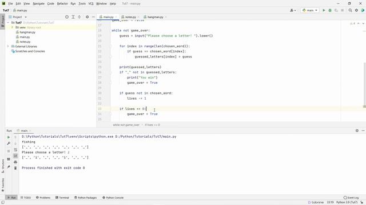
Task: Open the Window menu
Action: coord(101,3)
